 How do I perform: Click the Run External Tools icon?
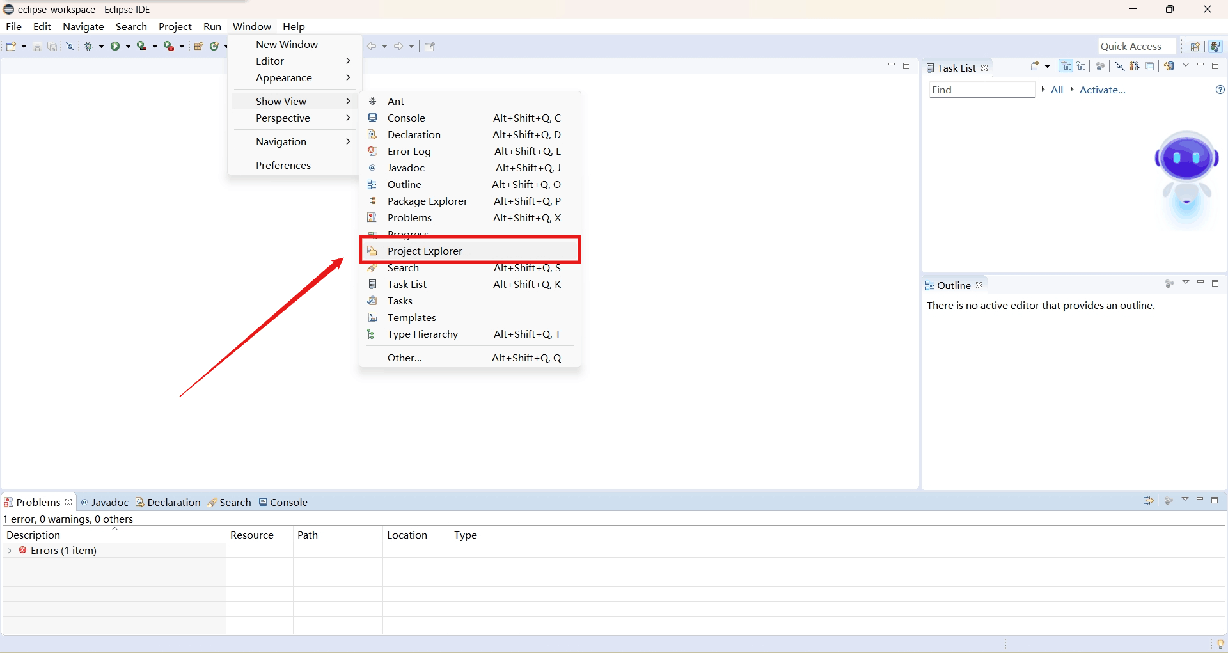pyautogui.click(x=168, y=46)
